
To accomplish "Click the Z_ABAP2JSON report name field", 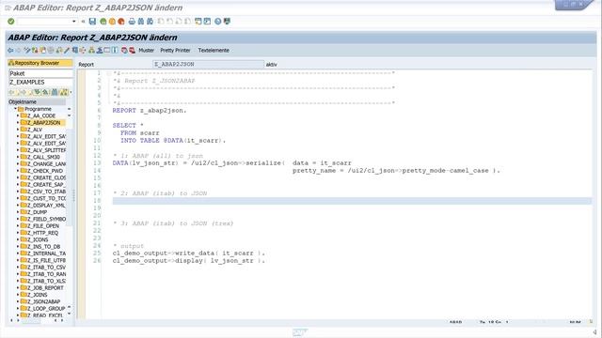I will (x=209, y=64).
